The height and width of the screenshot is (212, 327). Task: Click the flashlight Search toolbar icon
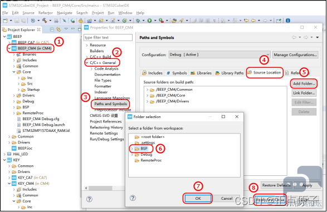click(181, 21)
